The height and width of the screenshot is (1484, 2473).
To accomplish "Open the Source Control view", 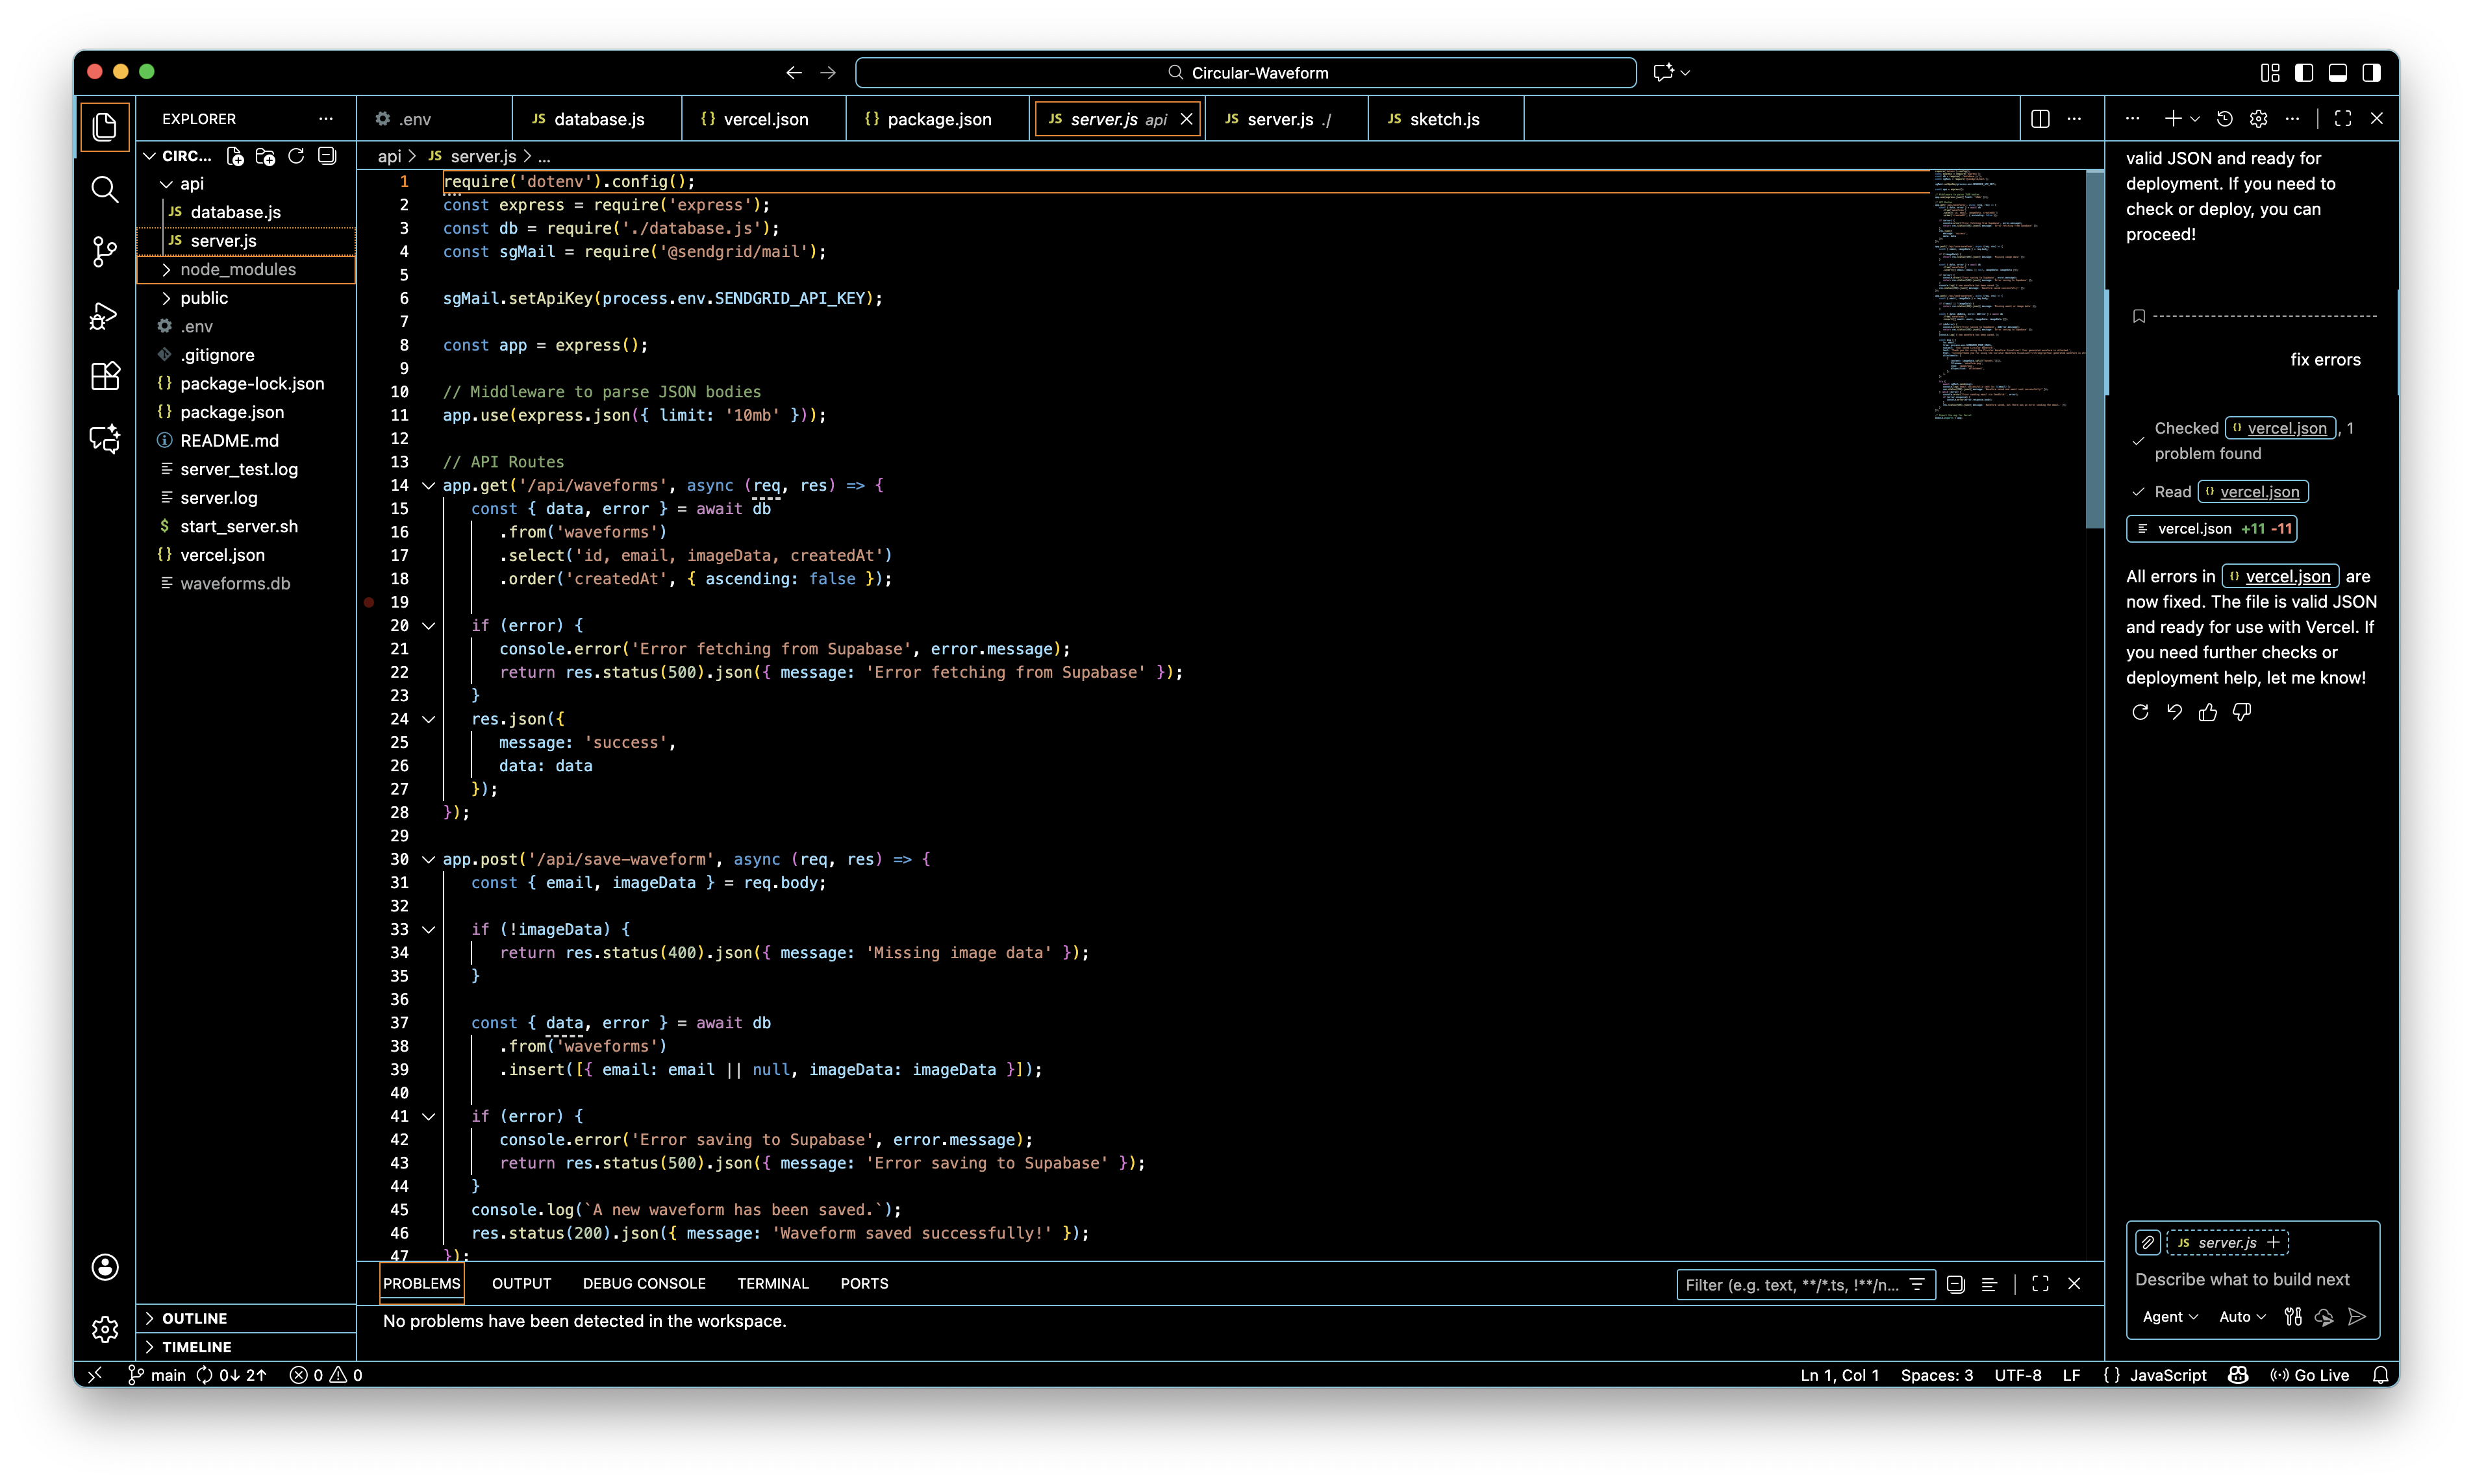I will tap(104, 252).
